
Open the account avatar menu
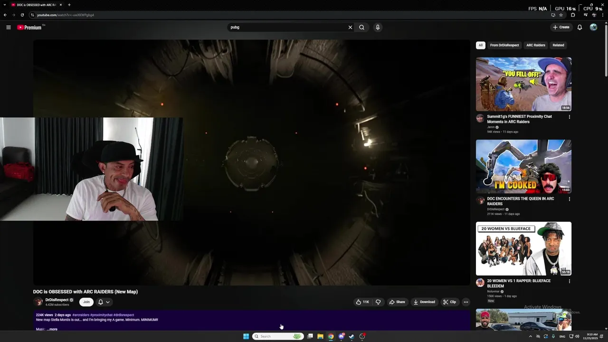click(x=593, y=27)
